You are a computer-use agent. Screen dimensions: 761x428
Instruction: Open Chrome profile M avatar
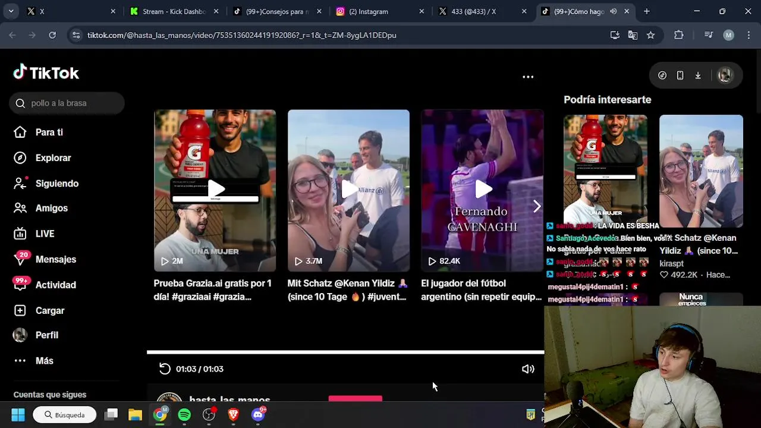(728, 35)
